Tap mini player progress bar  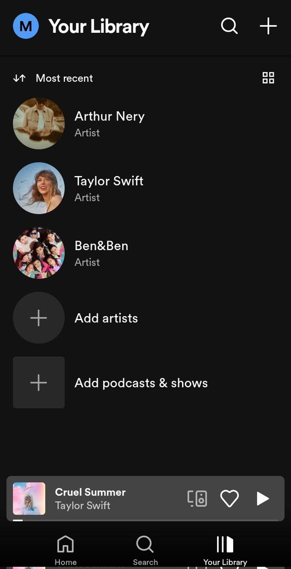click(x=145, y=520)
